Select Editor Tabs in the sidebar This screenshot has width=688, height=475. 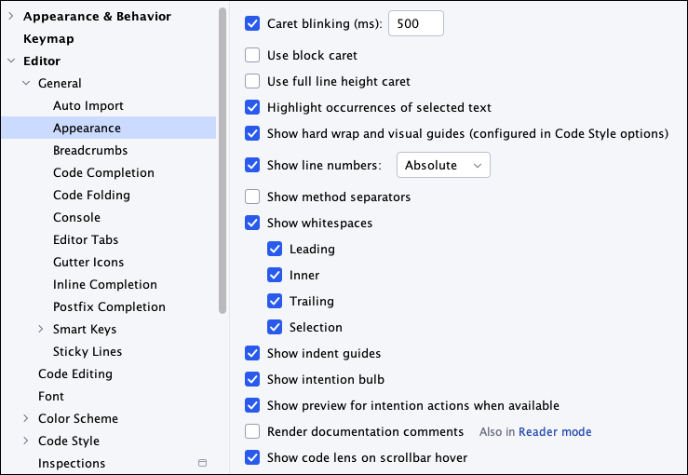pos(86,239)
